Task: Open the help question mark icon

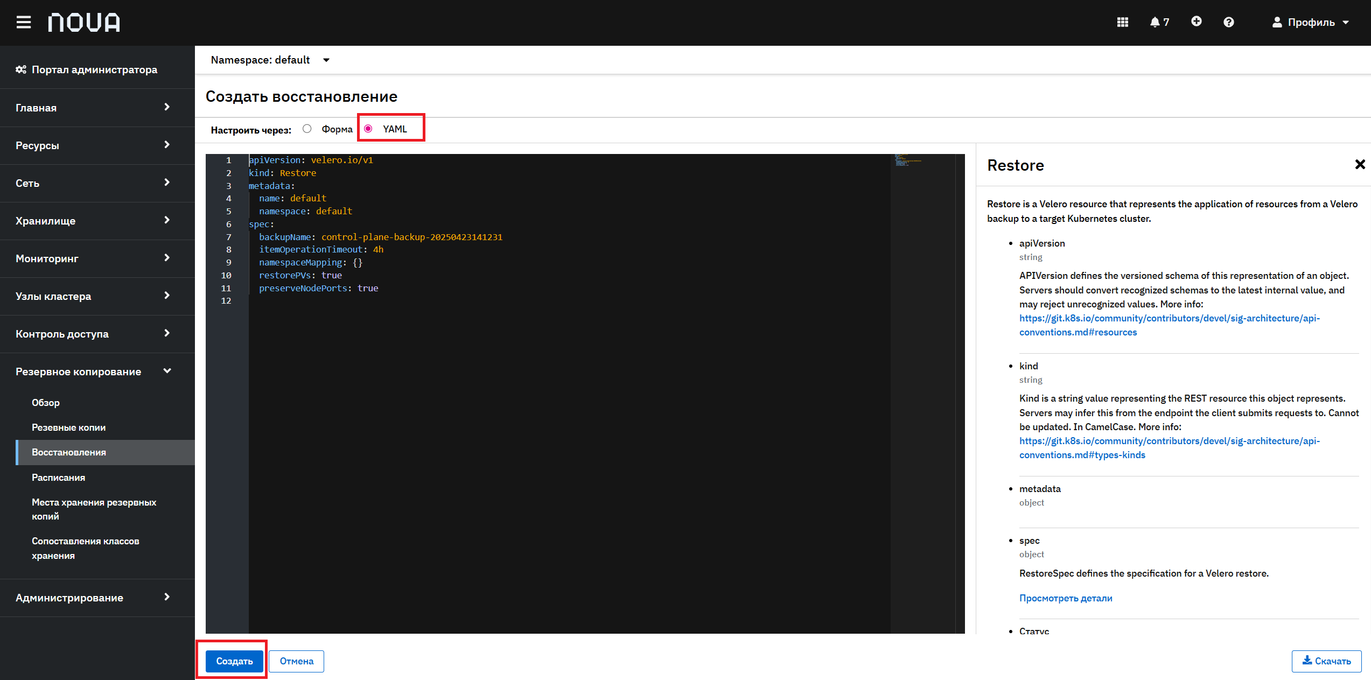Action: coord(1228,22)
